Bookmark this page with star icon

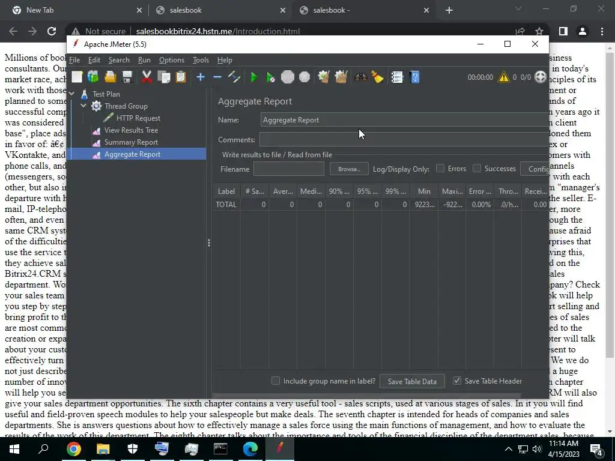pyautogui.click(x=539, y=31)
